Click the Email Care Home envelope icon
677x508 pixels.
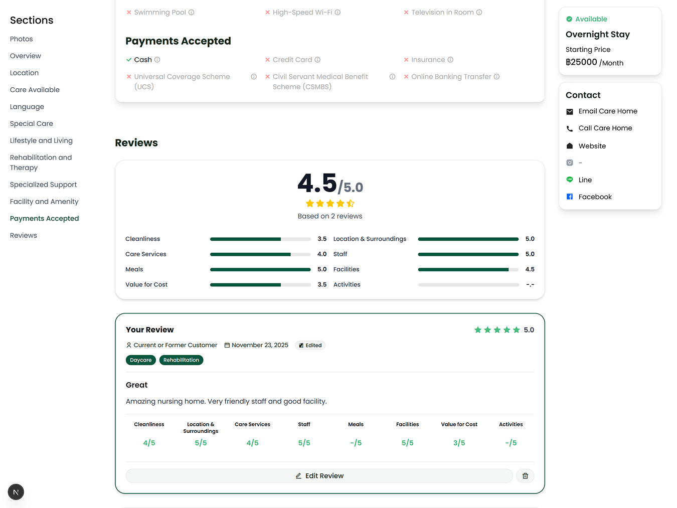(570, 112)
